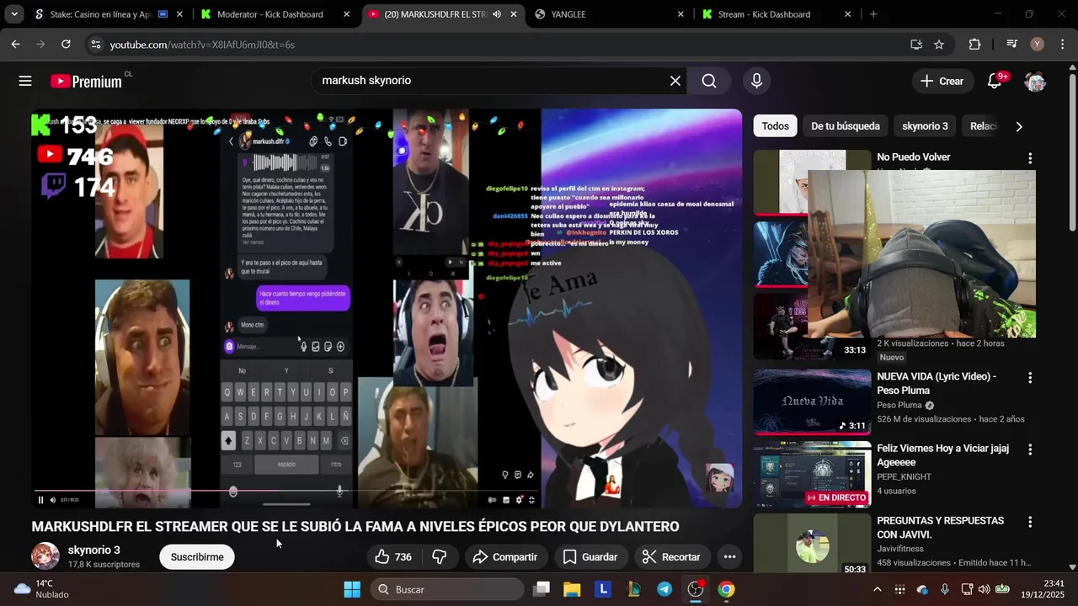This screenshot has height=606, width=1078.
Task: Open OBS Studio from the taskbar
Action: (x=696, y=589)
